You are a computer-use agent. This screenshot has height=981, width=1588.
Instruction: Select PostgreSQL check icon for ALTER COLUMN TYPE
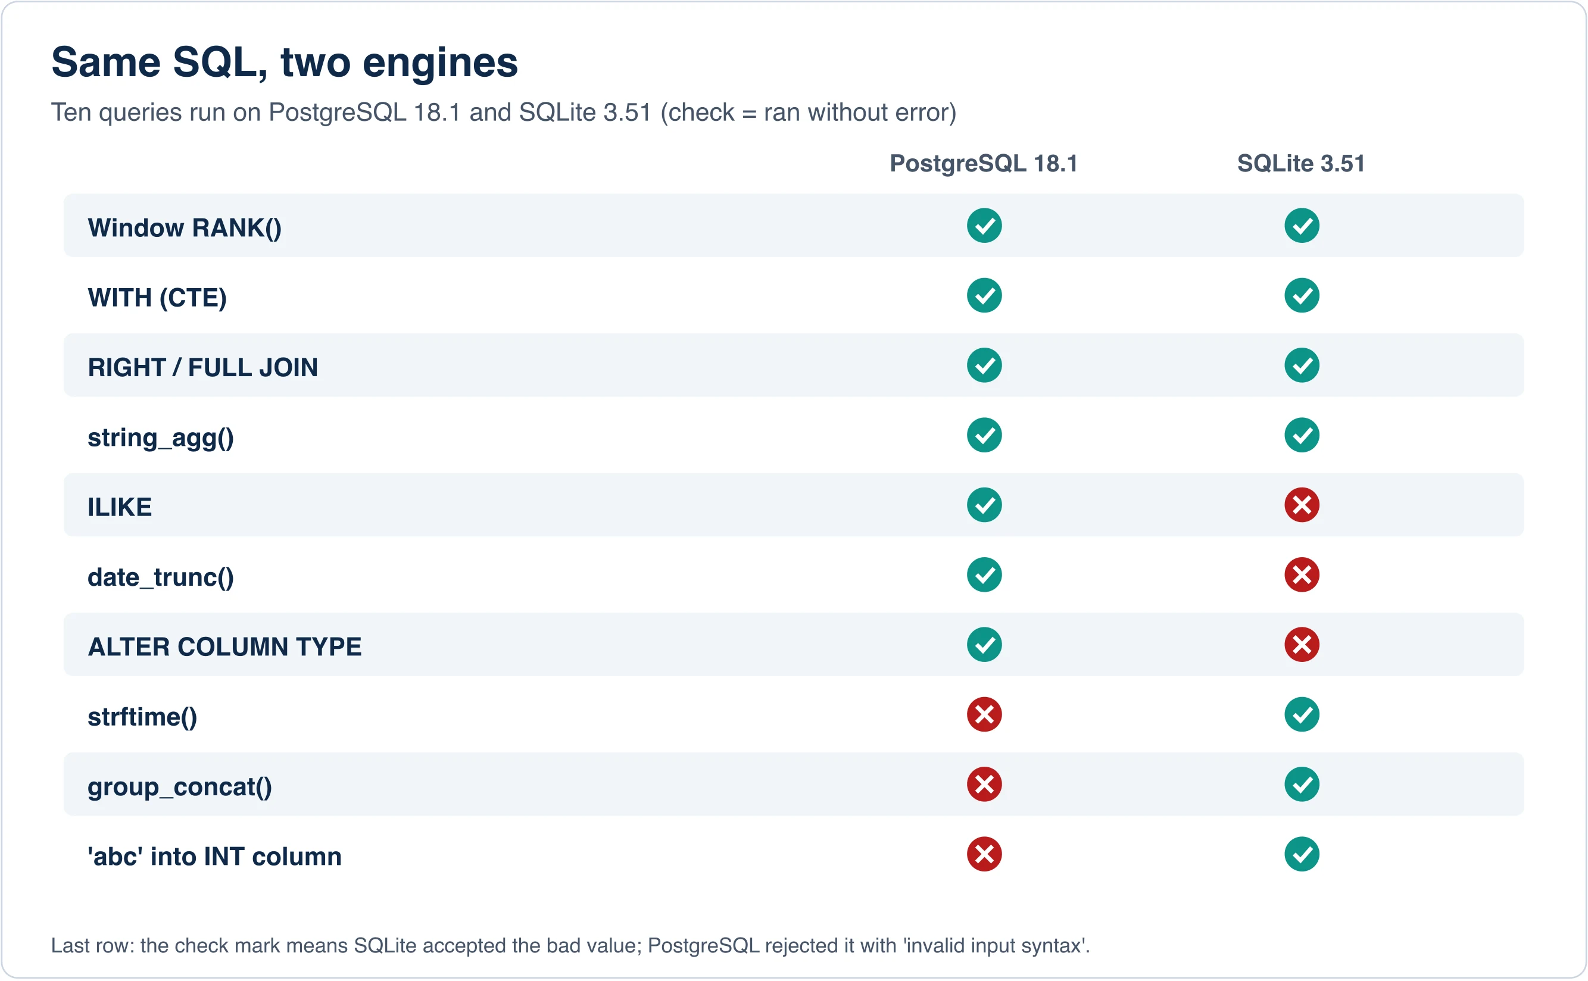pos(984,644)
